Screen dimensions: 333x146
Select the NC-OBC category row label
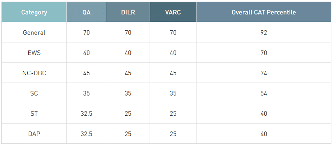coord(34,73)
